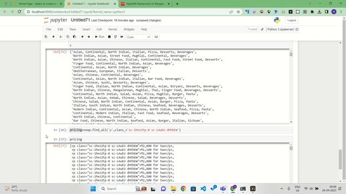Open Chrome side panel icon
This screenshot has width=346, height=194.
pos(327,12)
